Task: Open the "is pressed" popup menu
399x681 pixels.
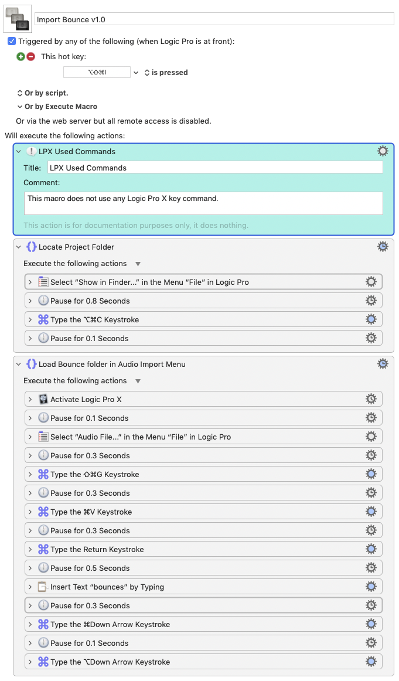Action: [166, 73]
